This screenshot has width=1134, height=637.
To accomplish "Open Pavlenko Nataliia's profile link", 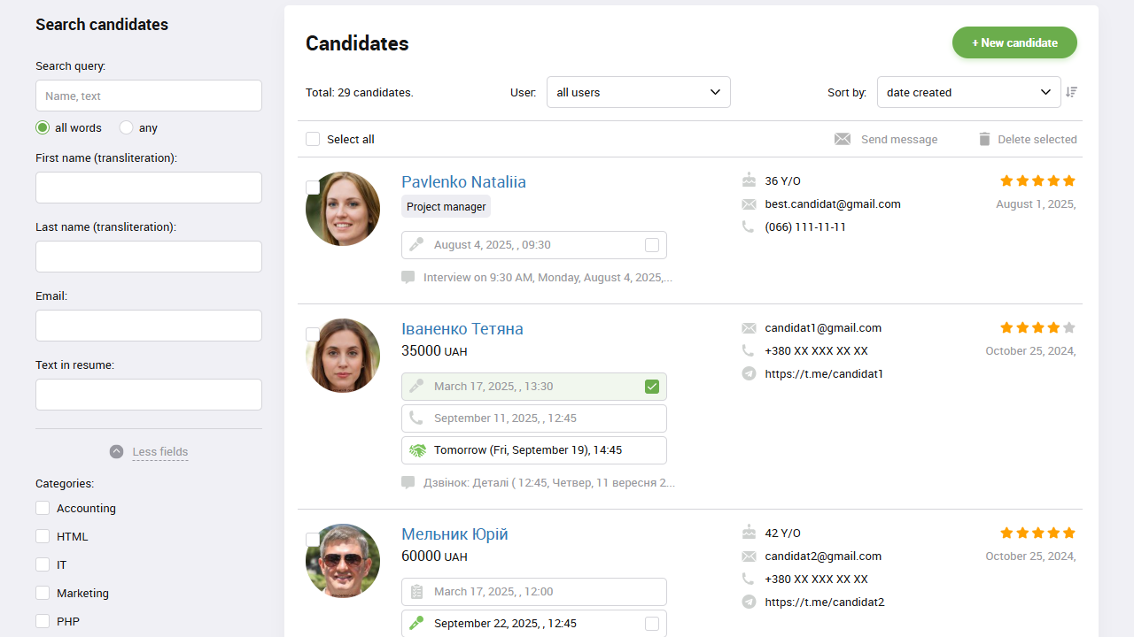I will 463,181.
